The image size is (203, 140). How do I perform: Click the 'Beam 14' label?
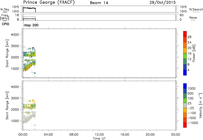99,3
